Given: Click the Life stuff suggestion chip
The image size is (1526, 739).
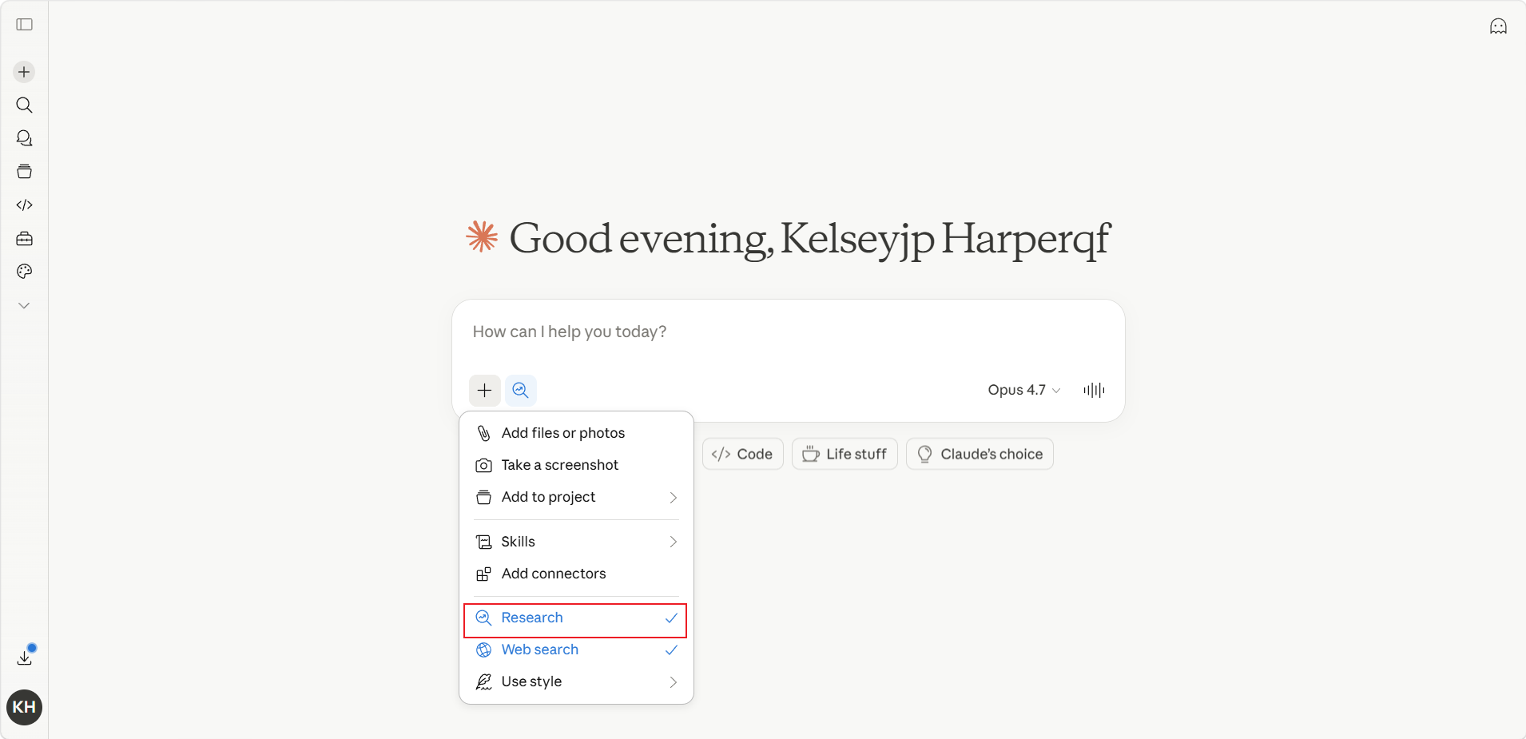Looking at the screenshot, I should point(844,454).
